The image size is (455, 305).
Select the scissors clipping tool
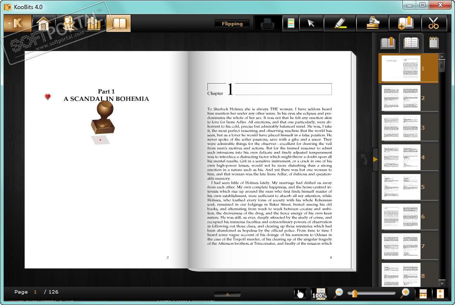click(x=433, y=23)
